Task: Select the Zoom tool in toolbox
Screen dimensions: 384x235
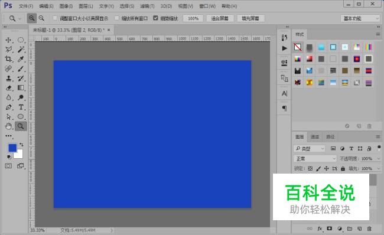Action: [21, 126]
